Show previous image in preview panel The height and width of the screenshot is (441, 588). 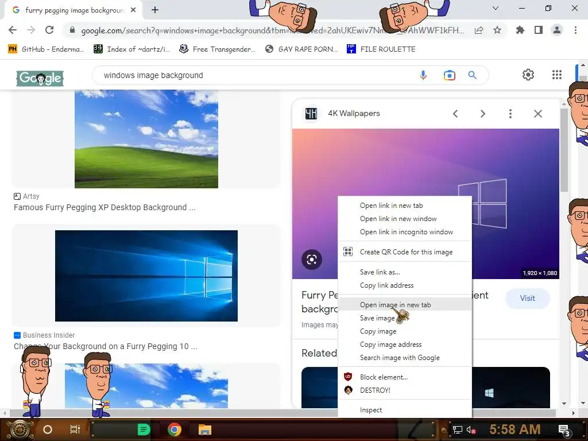tap(455, 114)
